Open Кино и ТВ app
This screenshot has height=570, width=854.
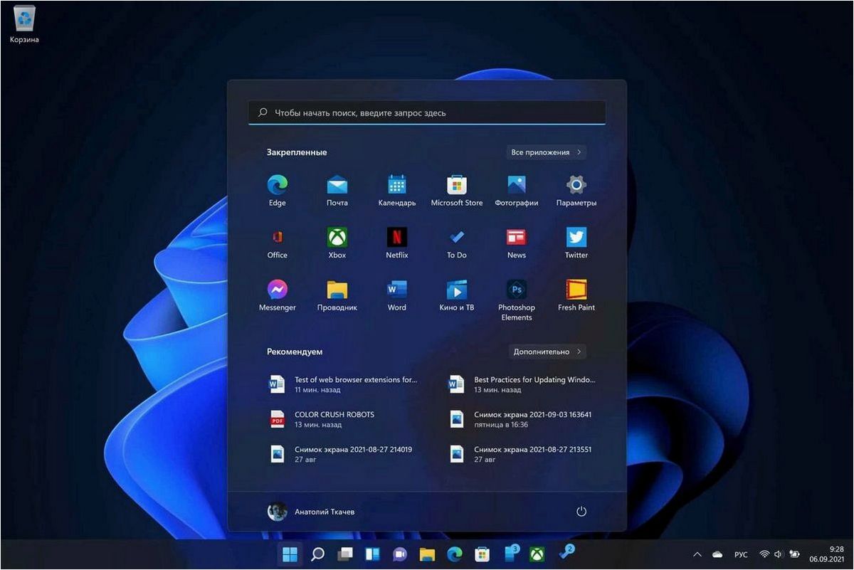(x=457, y=296)
